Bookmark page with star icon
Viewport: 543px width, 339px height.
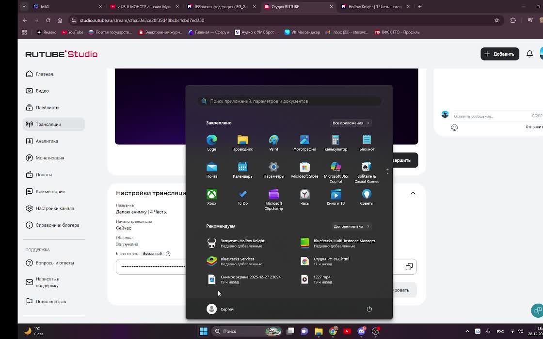click(496, 20)
